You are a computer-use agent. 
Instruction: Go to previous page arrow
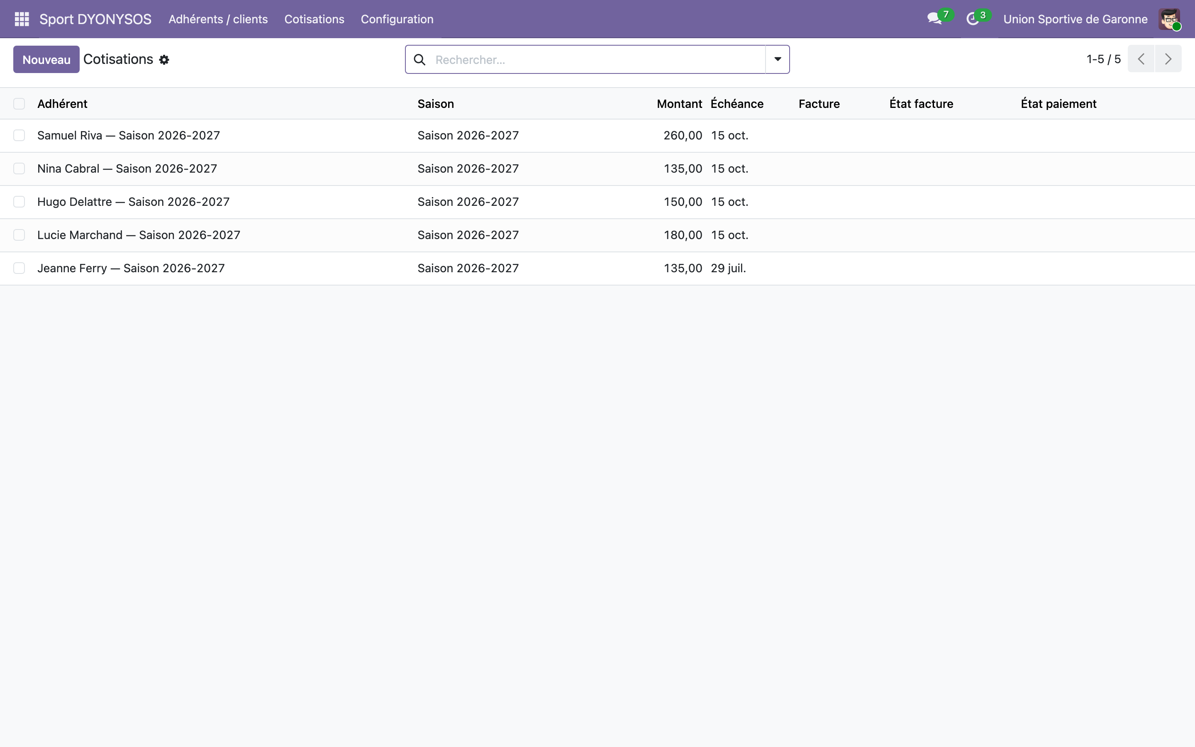1141,59
